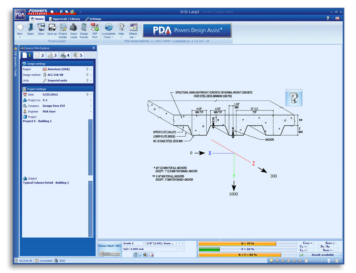
Task: Open the Settings ribbon tab
Action: tap(93, 19)
